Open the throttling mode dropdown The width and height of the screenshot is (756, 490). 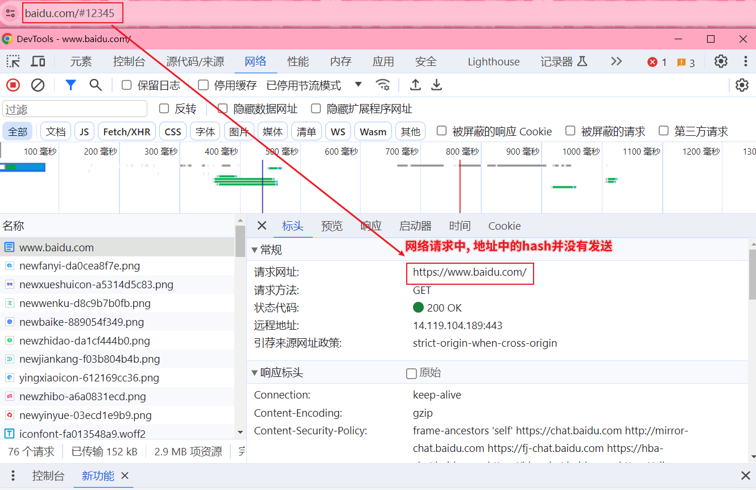pyautogui.click(x=315, y=85)
